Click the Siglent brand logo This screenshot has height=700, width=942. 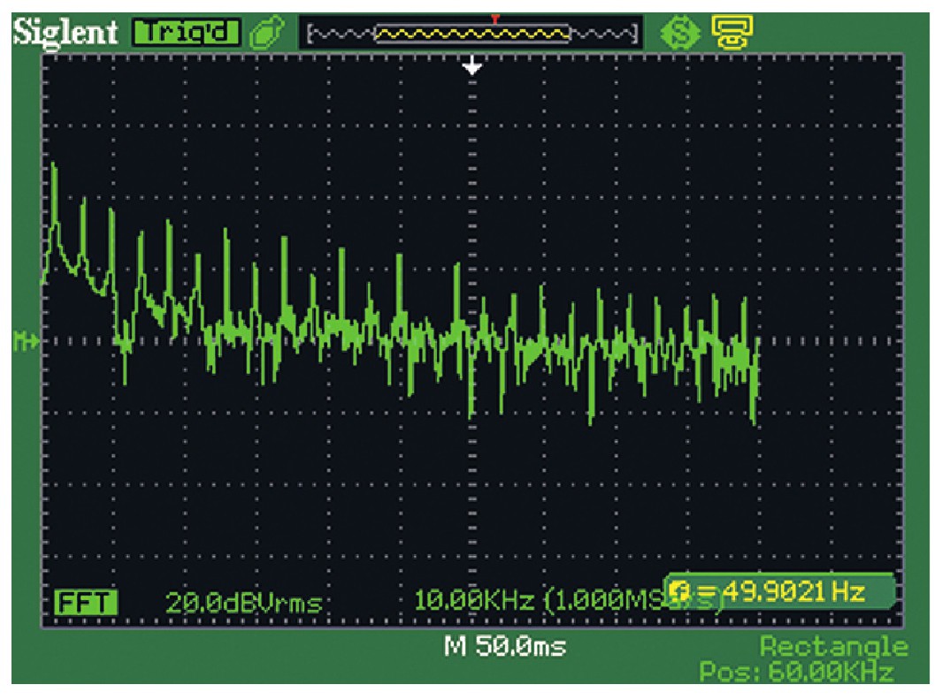[x=64, y=33]
